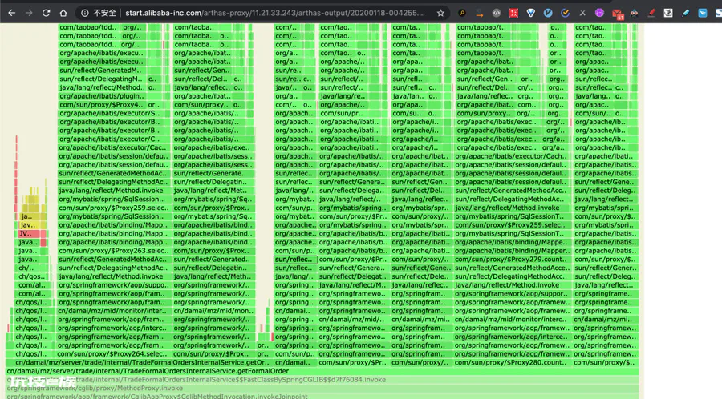Image resolution: width=722 pixels, height=399 pixels.
Task: Show the not-secure site information
Action: coord(98,13)
